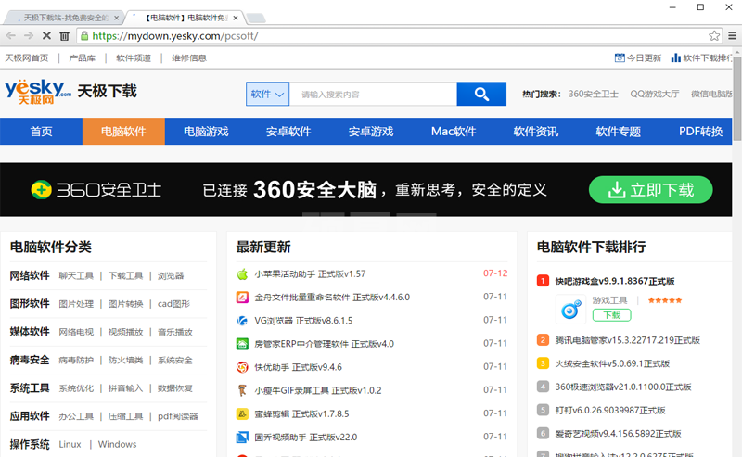Open the 防火墙类 category link
This screenshot has width=742, height=457.
tap(125, 360)
